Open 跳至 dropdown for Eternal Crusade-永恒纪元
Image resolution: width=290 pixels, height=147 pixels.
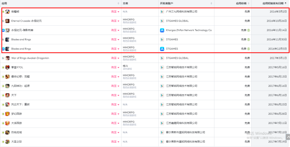click(115, 21)
